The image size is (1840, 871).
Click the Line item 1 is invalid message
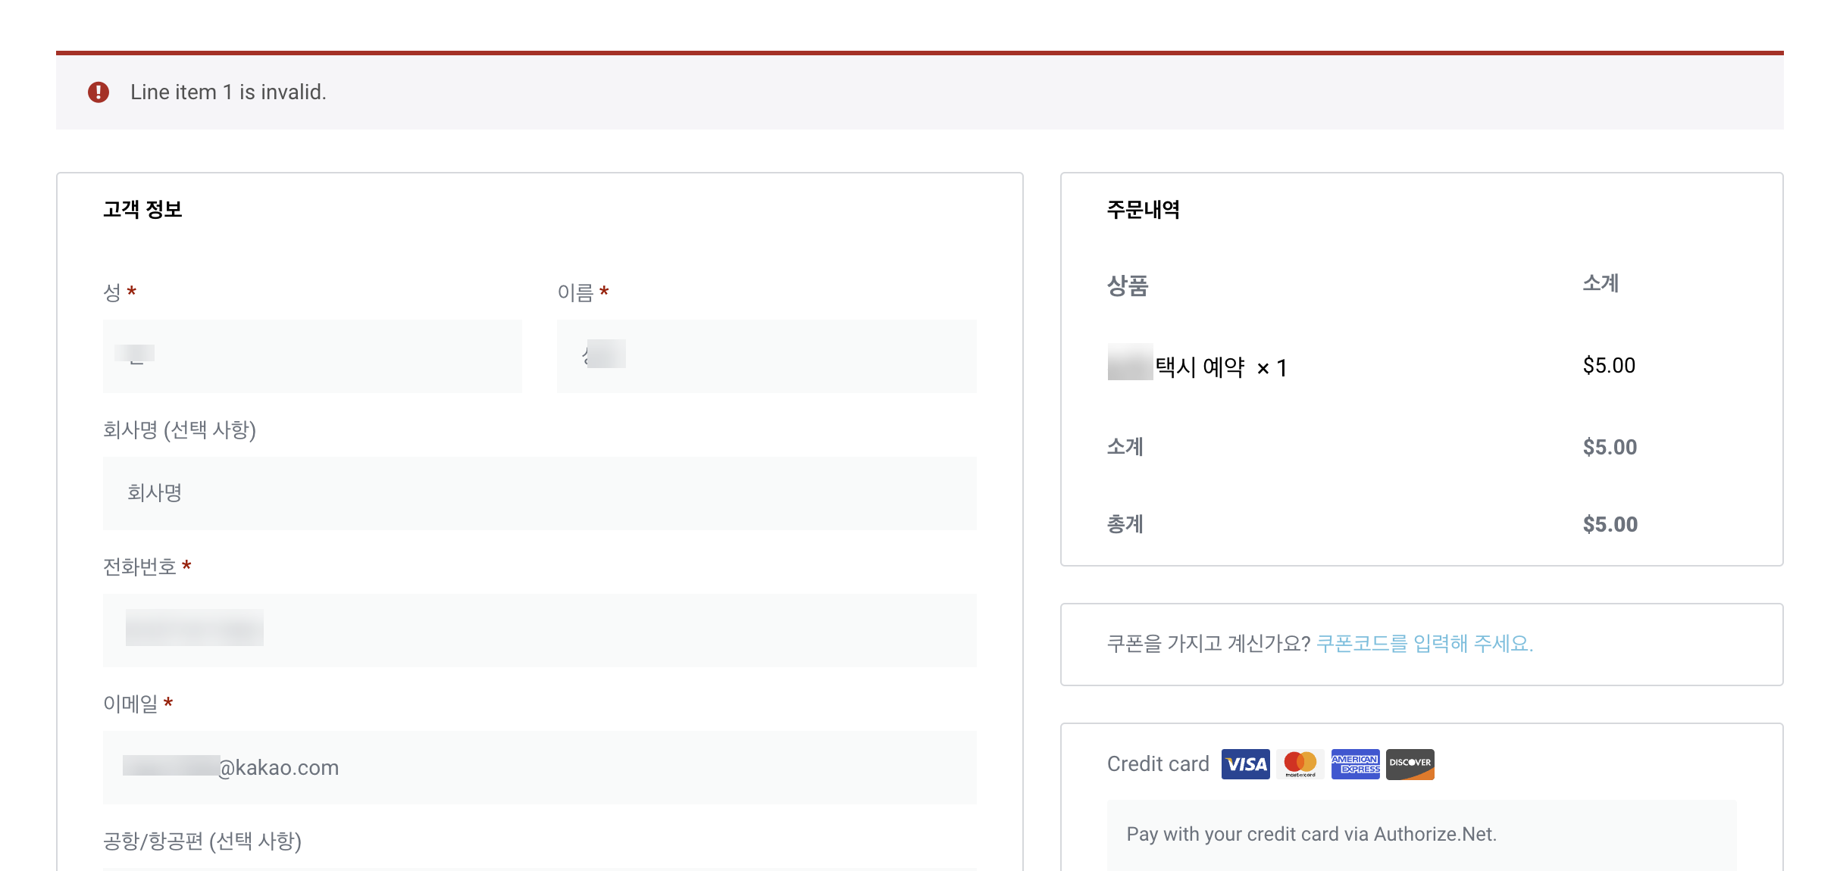click(228, 91)
